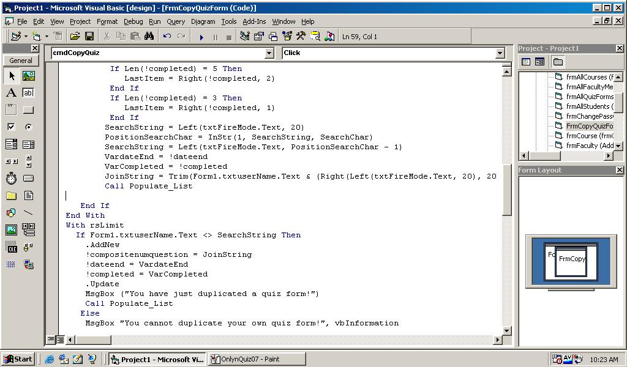This screenshot has height=367, width=627.
Task: Open Find using the binoculars icon
Action: click(149, 37)
